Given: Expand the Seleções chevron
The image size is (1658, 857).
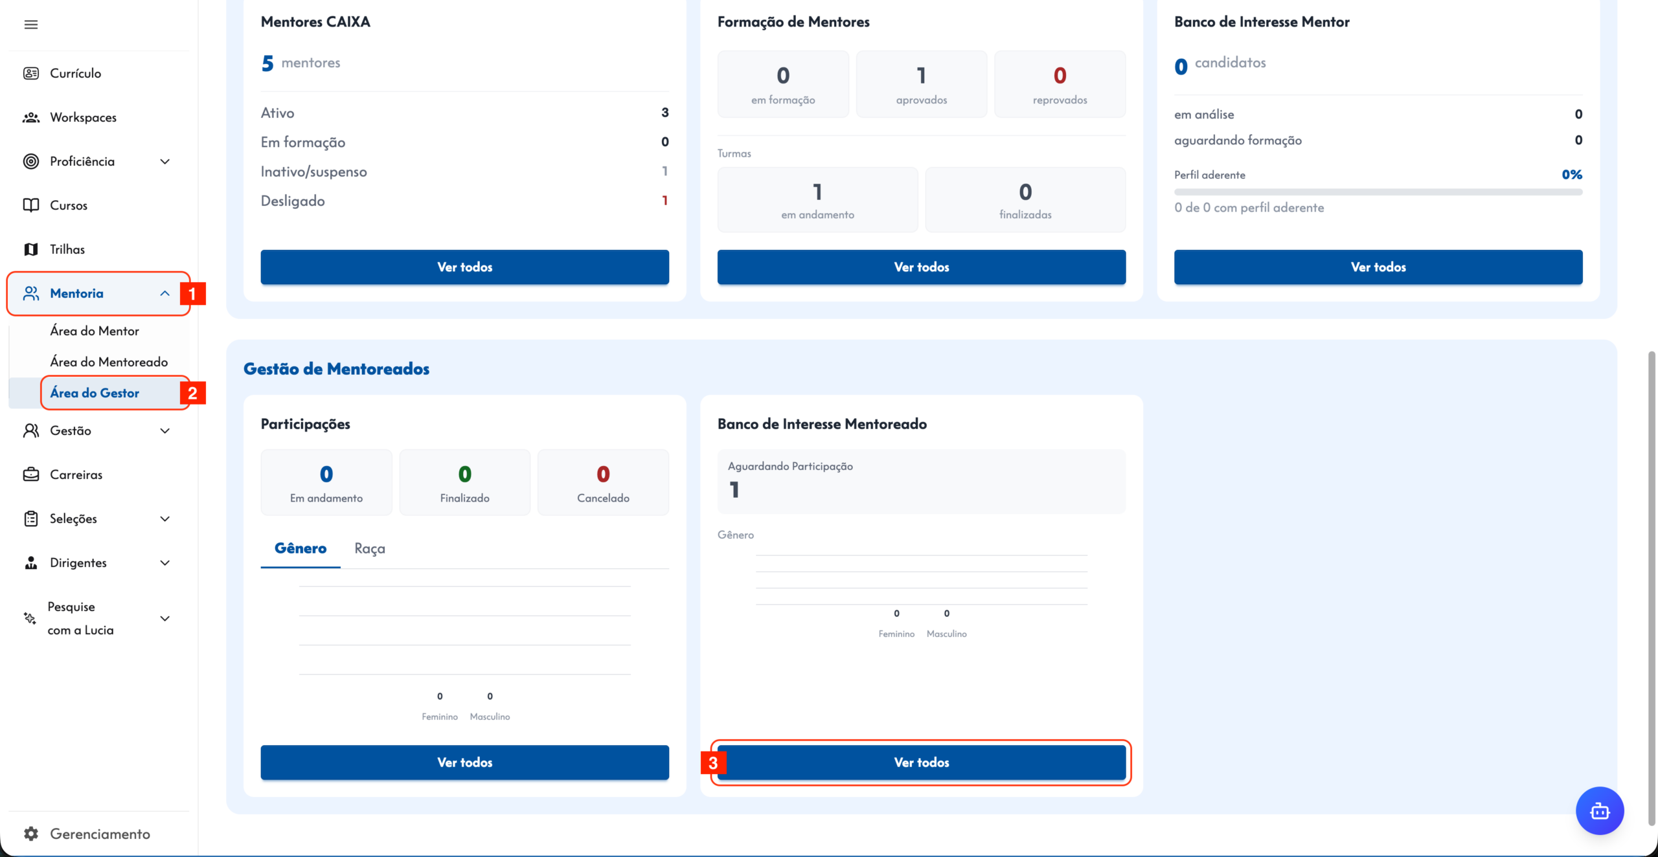Looking at the screenshot, I should click(x=165, y=518).
